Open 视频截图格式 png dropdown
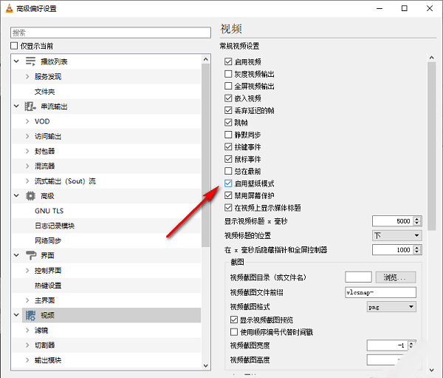Image resolution: width=443 pixels, height=378 pixels. [391, 307]
